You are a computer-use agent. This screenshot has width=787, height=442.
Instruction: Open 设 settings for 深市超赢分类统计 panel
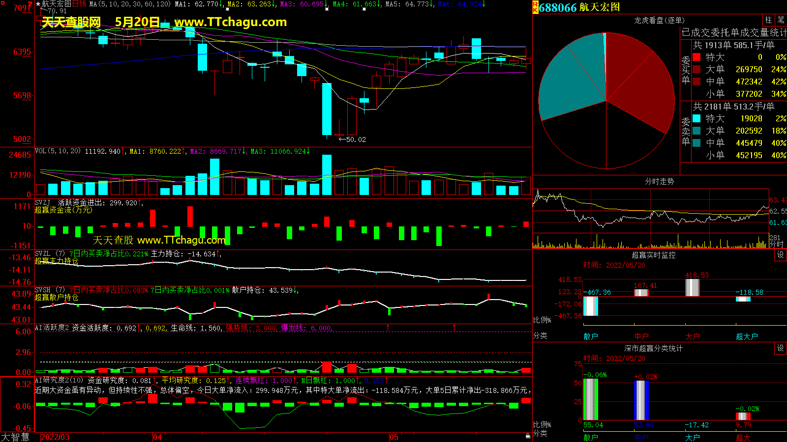pyautogui.click(x=781, y=348)
